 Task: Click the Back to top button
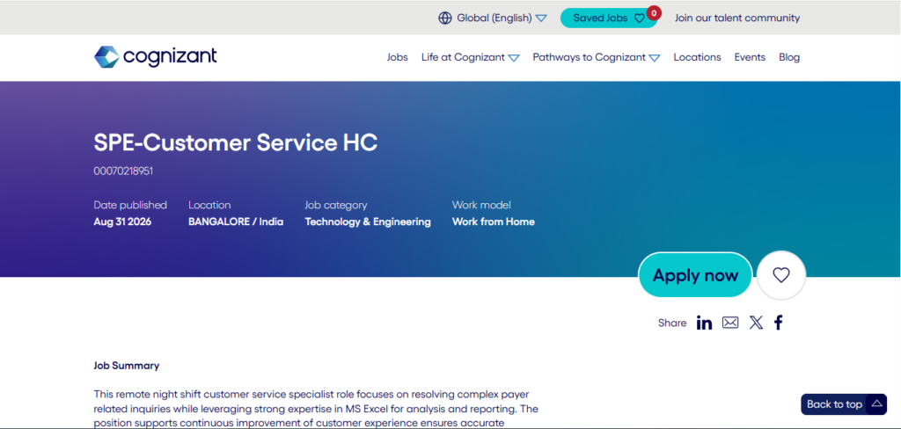click(844, 404)
